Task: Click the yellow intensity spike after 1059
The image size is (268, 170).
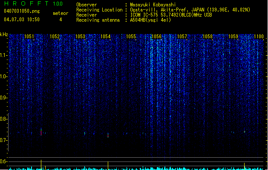Action: tap(244, 166)
